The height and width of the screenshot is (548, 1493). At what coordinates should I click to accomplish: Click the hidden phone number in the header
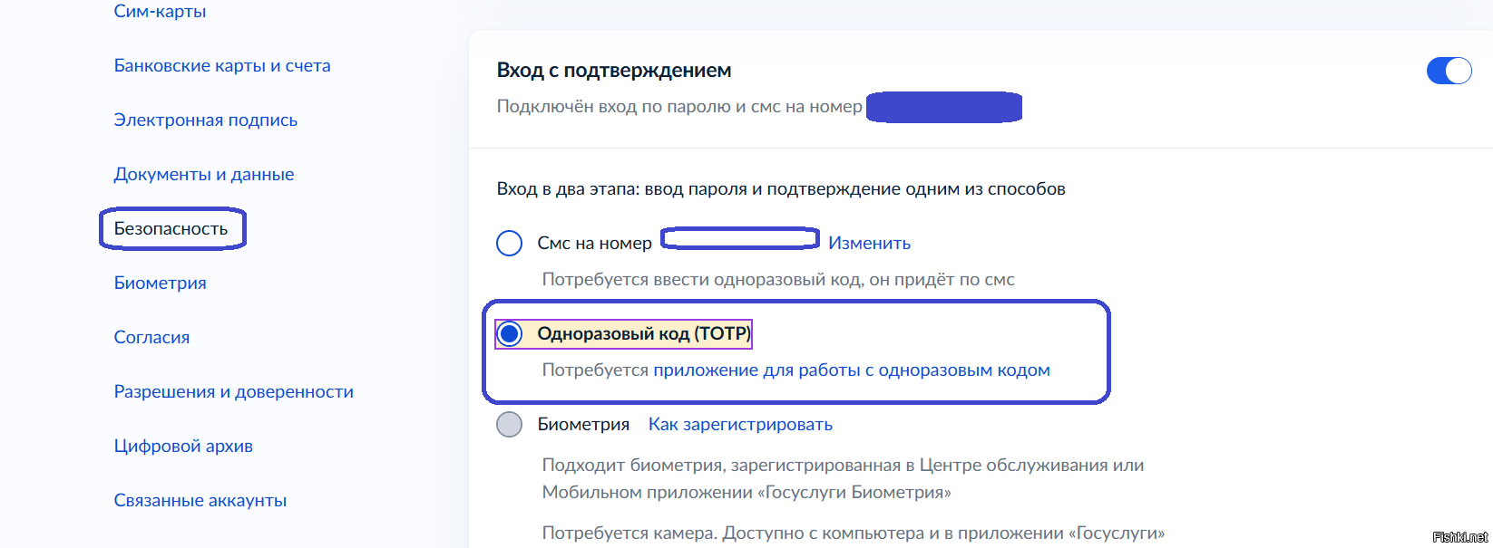click(944, 107)
